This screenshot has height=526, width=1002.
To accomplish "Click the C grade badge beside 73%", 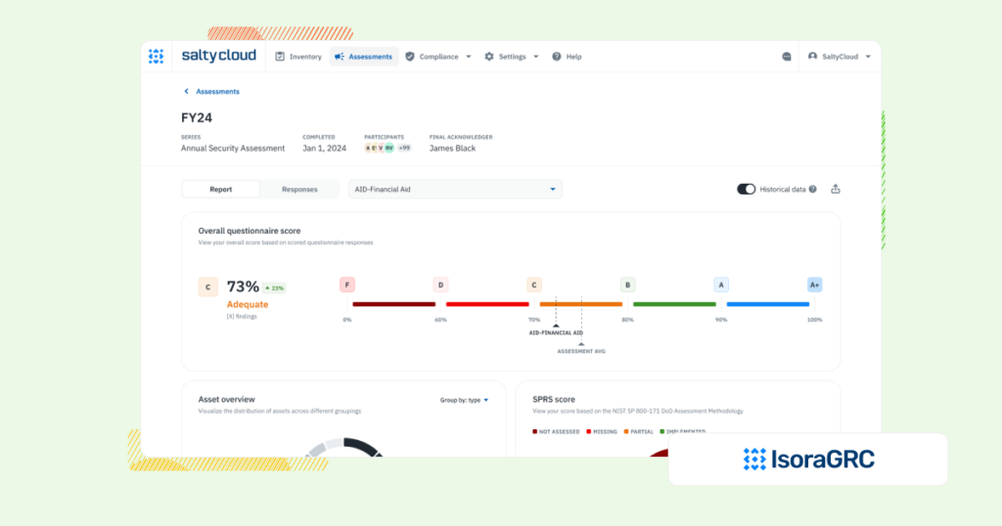I will [x=207, y=287].
